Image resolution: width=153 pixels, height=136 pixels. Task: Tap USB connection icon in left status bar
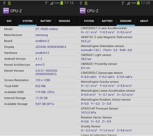point(4,3)
